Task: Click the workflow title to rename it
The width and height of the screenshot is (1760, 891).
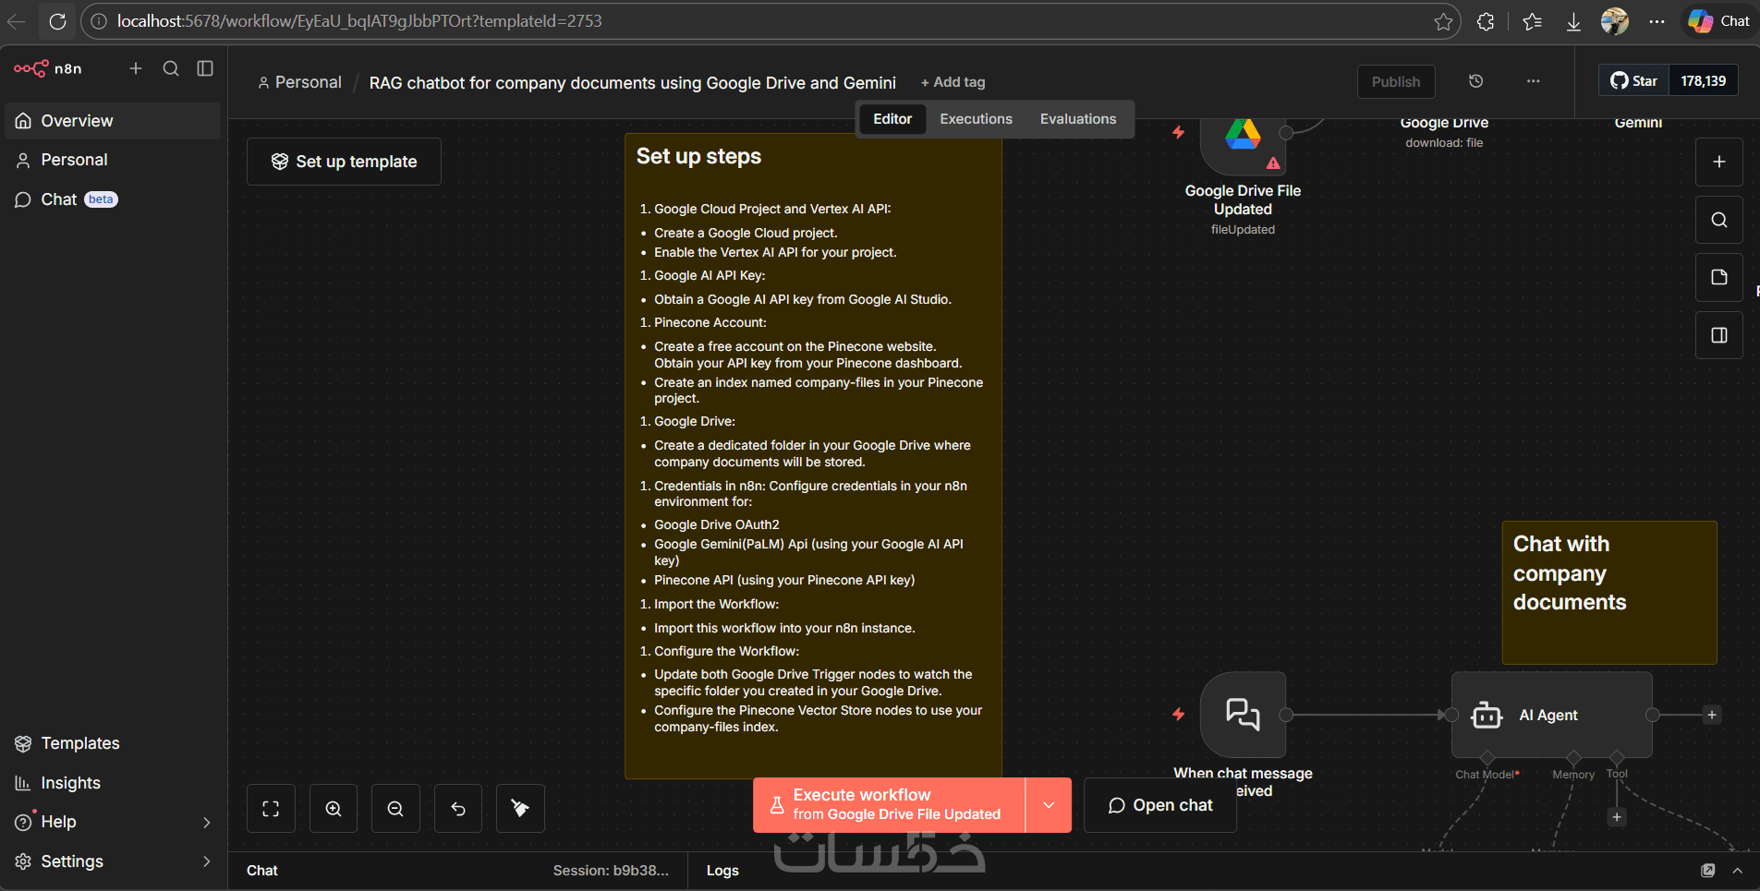Action: (x=633, y=83)
